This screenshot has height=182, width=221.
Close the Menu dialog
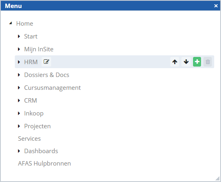coord(216,6)
